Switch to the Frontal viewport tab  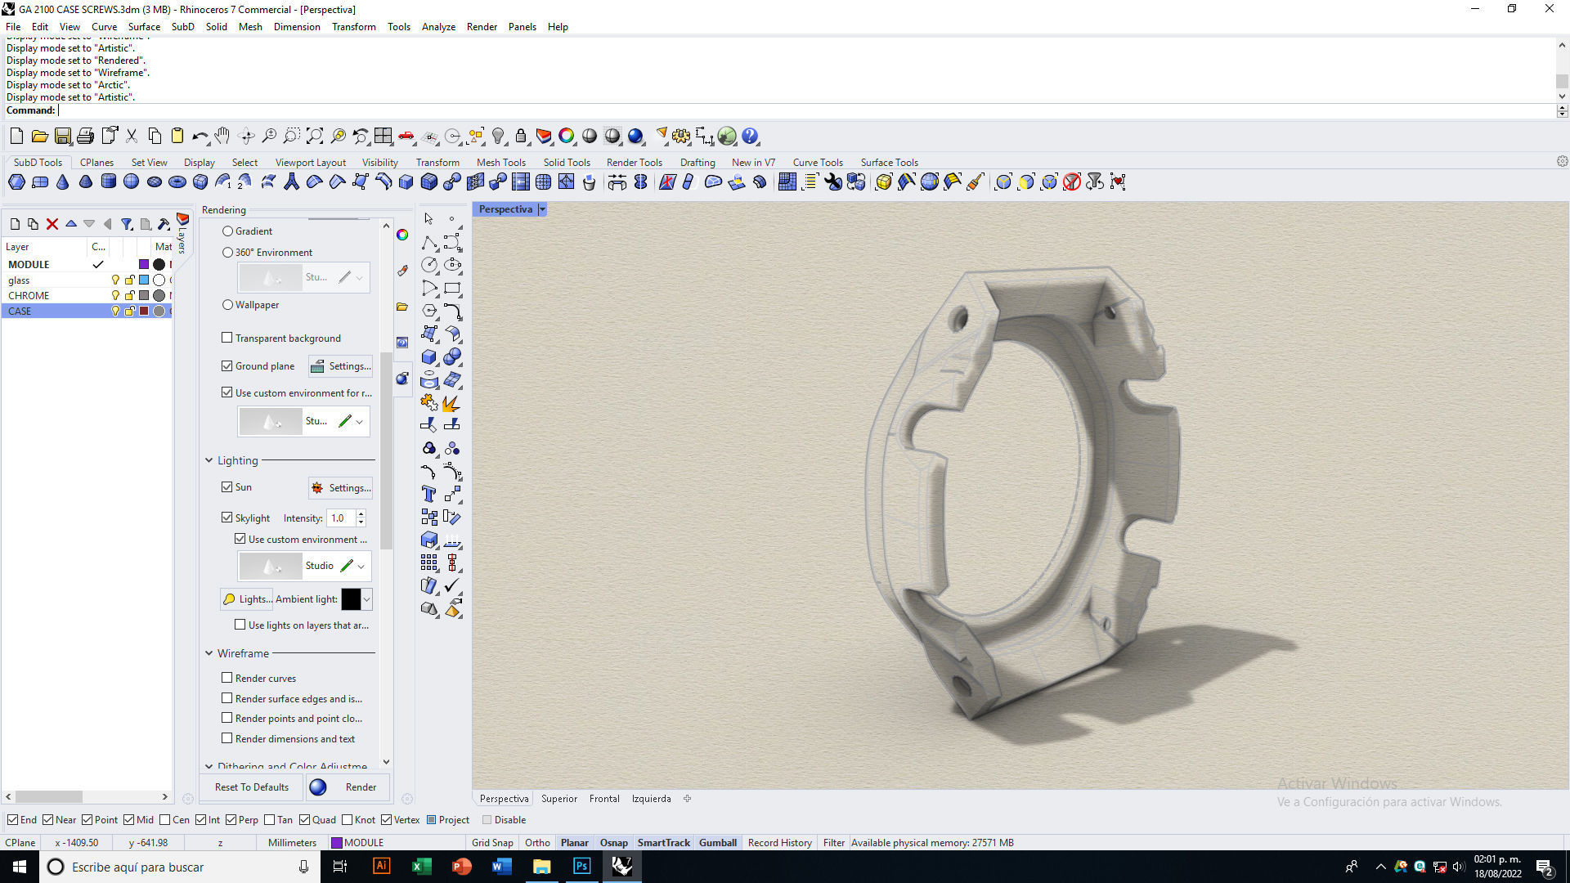(x=603, y=799)
